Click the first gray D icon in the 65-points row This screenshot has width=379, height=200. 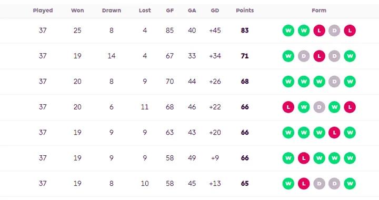click(x=319, y=184)
